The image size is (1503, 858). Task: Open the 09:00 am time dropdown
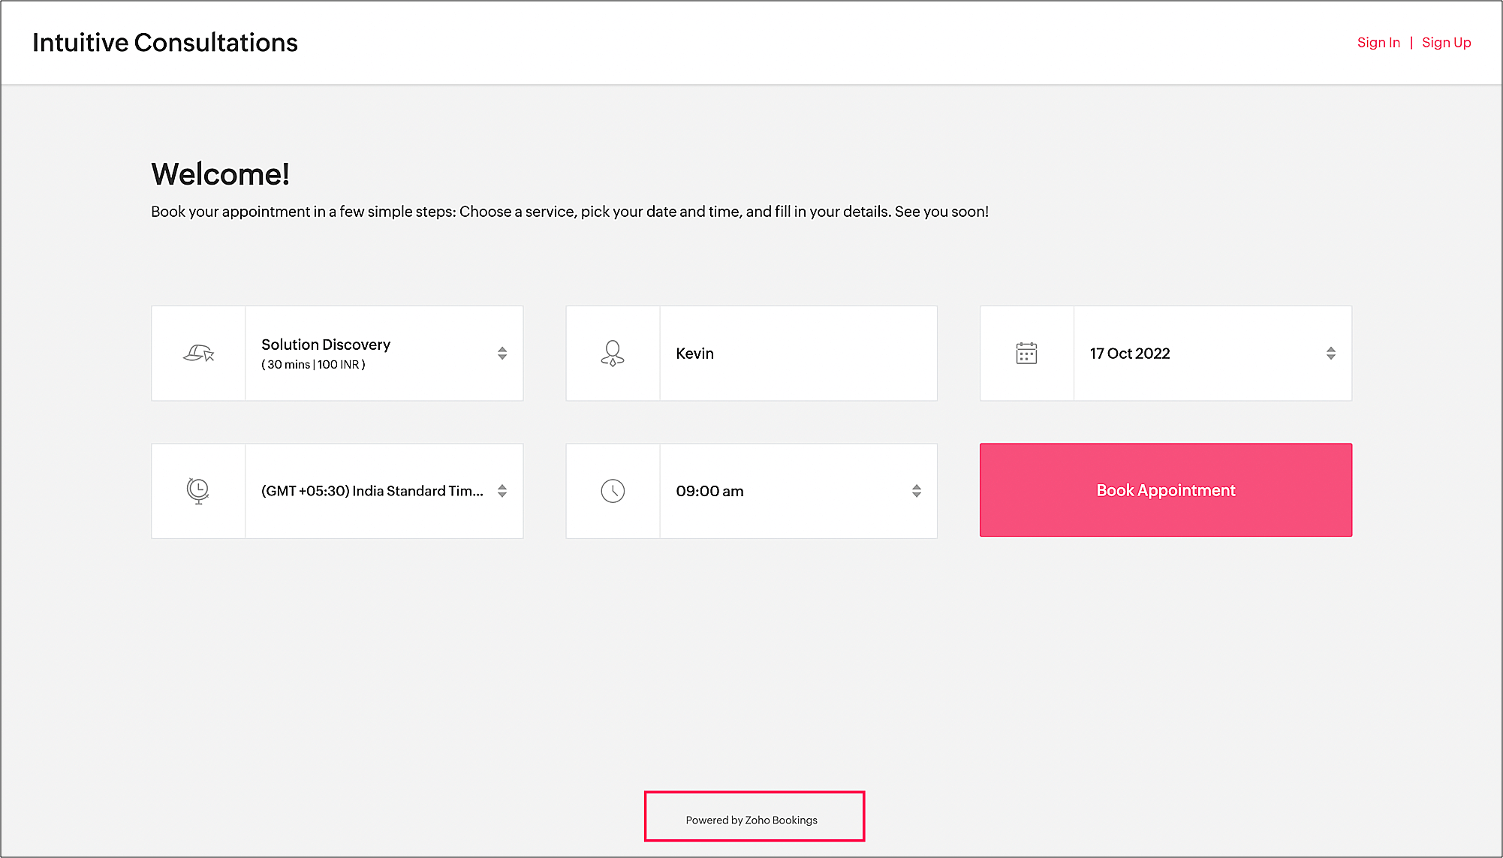799,491
